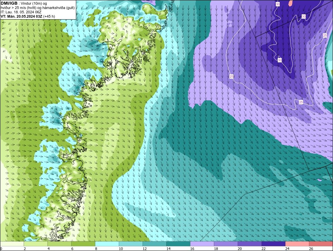
Task: Click the 'DMI/IGB : Vindur (10m) og' title line
Action: click(24, 3)
